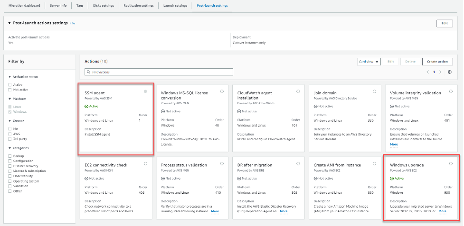Open the Launch settings tab

pos(175,6)
